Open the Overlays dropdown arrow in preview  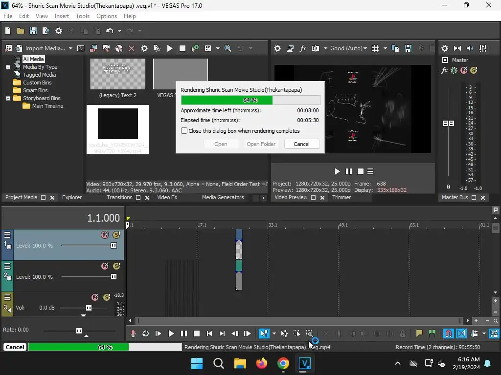385,48
